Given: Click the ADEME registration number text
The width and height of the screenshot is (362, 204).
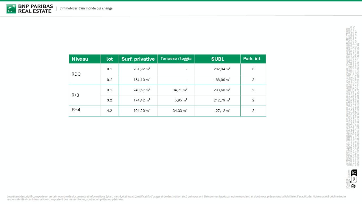Looking at the screenshot, I should click(348, 179).
